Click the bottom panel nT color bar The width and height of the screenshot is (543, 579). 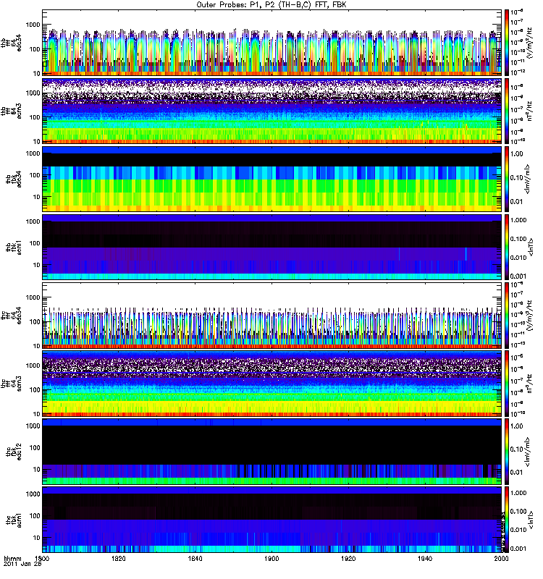[x=507, y=520]
